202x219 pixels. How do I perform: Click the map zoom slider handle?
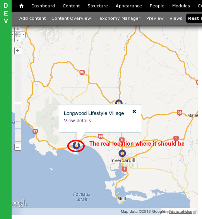click(18, 103)
